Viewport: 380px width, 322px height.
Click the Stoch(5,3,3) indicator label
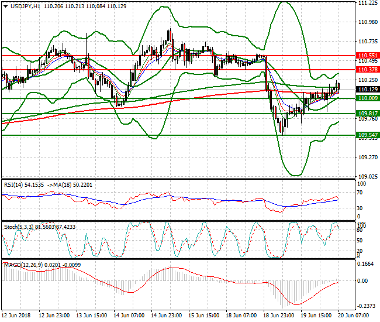point(19,226)
